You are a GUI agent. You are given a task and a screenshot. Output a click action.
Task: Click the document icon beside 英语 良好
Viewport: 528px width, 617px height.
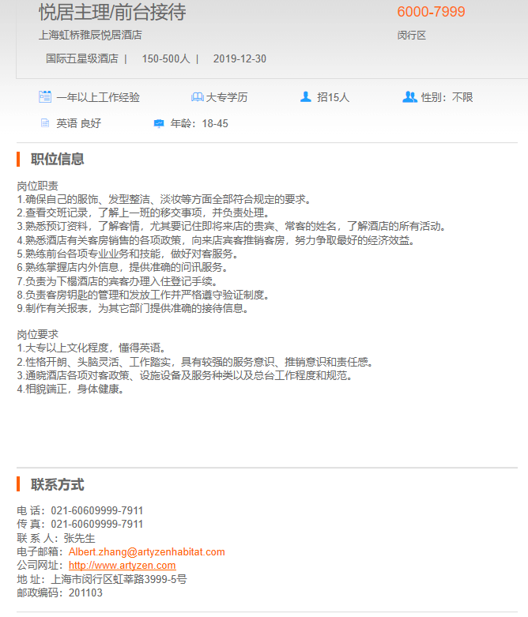(45, 123)
